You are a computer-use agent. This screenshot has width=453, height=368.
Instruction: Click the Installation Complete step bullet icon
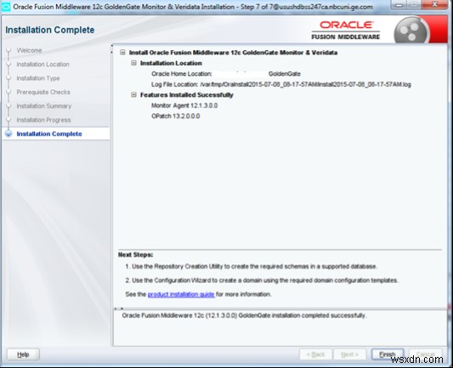click(8, 133)
